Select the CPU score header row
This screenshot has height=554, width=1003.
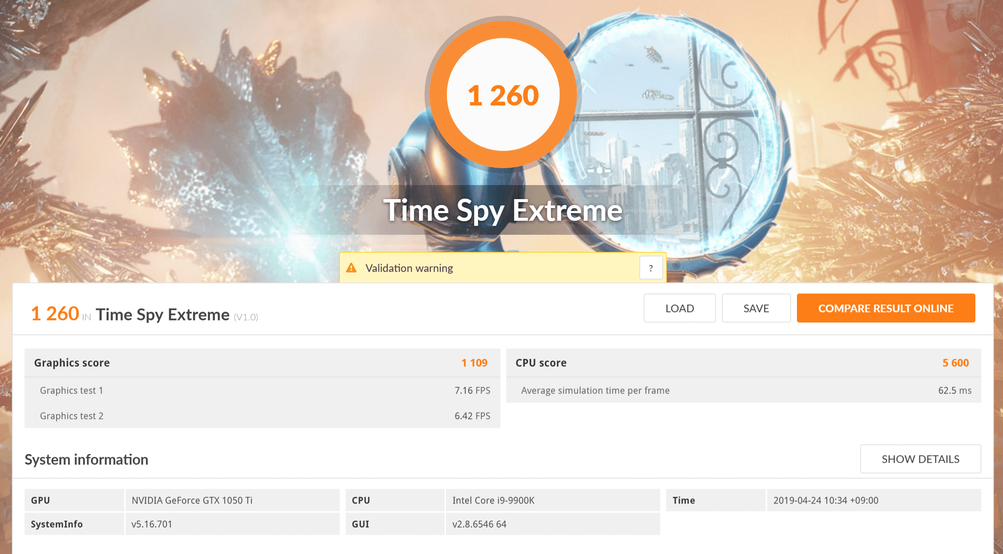[743, 363]
